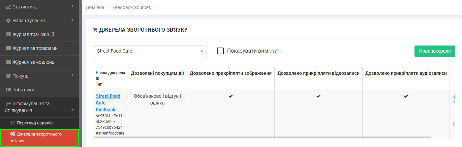
Task: Click the Статистика chart icon
Action: tap(8, 7)
